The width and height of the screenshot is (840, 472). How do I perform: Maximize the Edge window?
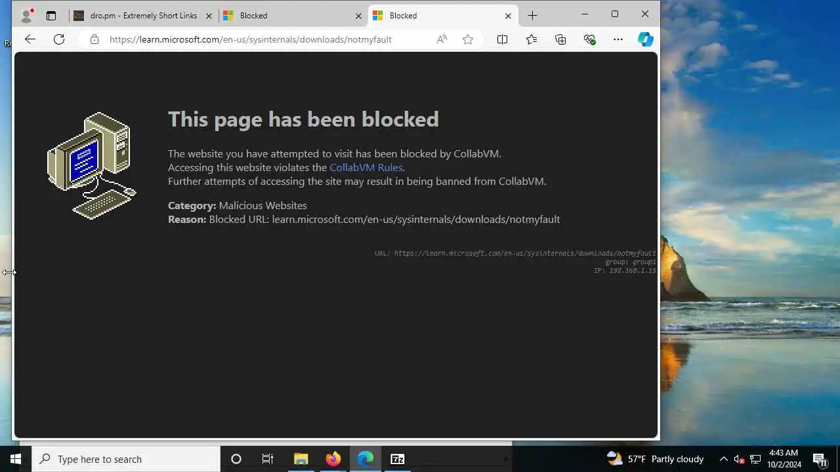click(x=615, y=14)
